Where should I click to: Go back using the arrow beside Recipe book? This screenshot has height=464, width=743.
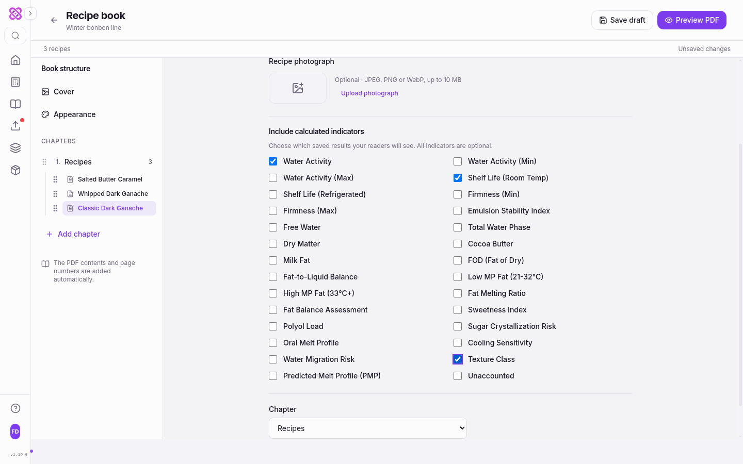[54, 20]
